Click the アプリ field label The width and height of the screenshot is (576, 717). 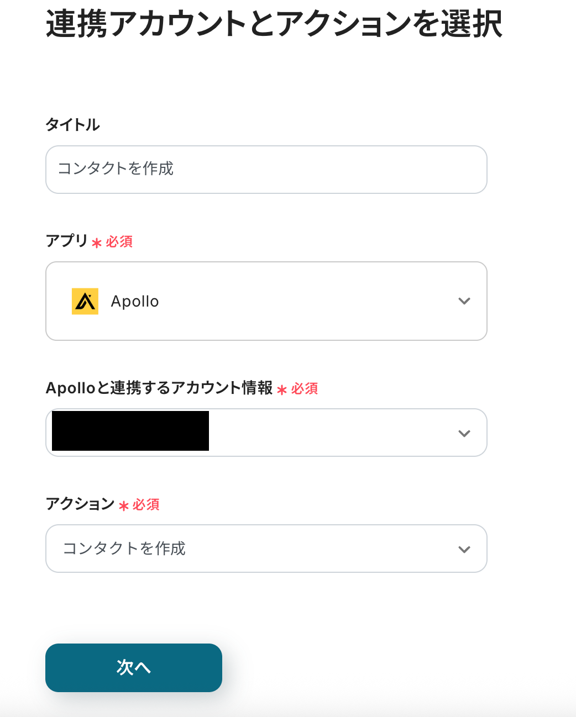tap(66, 241)
